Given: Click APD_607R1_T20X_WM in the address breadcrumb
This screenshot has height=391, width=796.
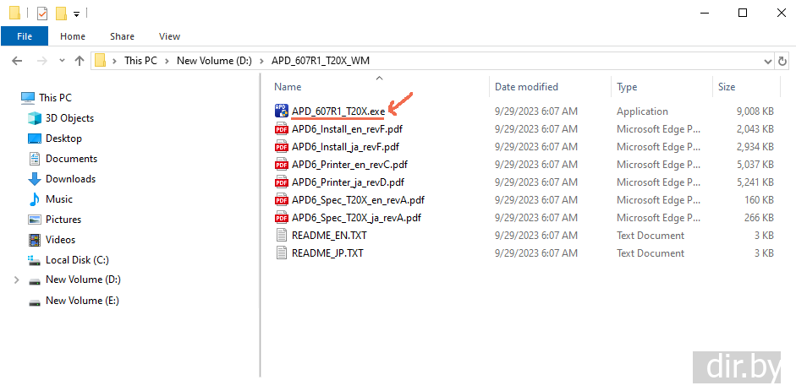Looking at the screenshot, I should pyautogui.click(x=321, y=61).
